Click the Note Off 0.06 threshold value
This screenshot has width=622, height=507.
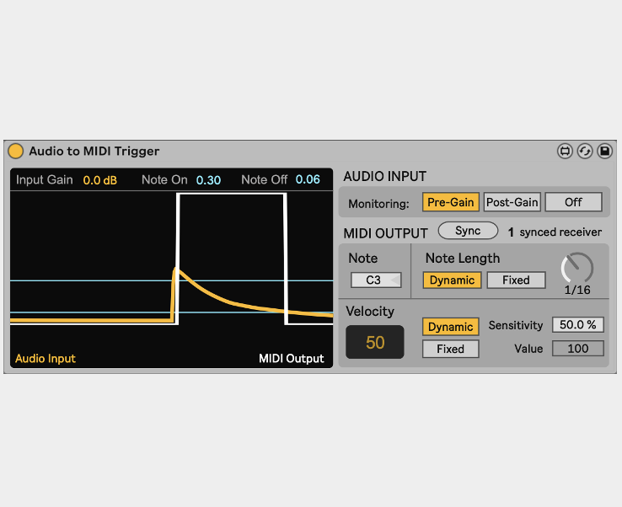[x=308, y=180]
